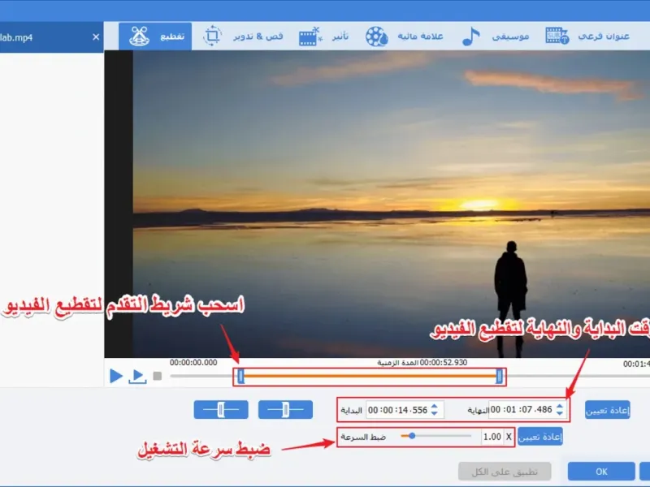Switch to the علامة مائية watermark tab
The image size is (650, 487).
[x=404, y=37]
